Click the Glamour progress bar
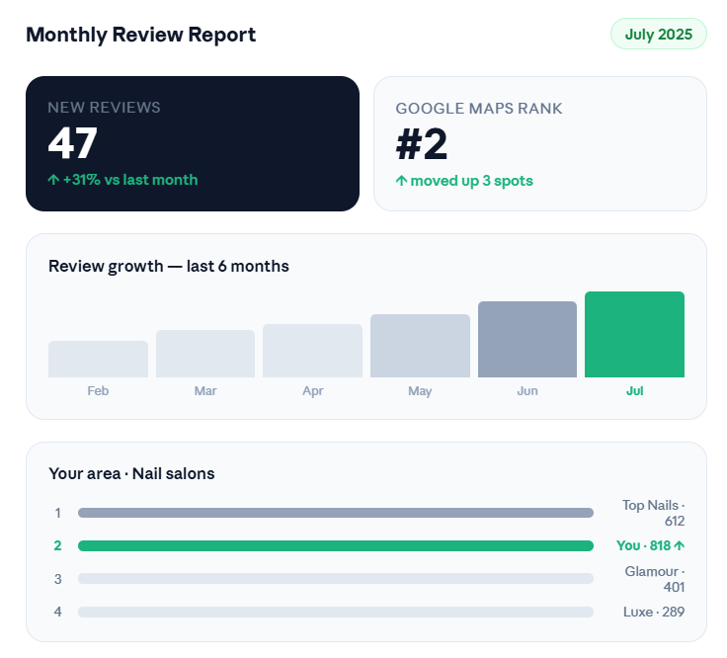The width and height of the screenshot is (727, 658). click(x=336, y=578)
